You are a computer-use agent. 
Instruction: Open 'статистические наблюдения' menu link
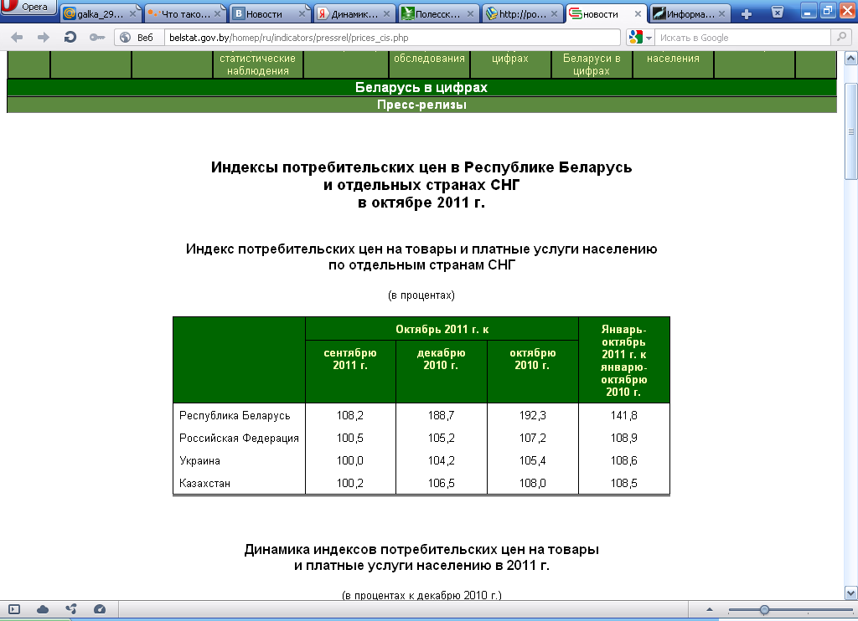pos(258,64)
